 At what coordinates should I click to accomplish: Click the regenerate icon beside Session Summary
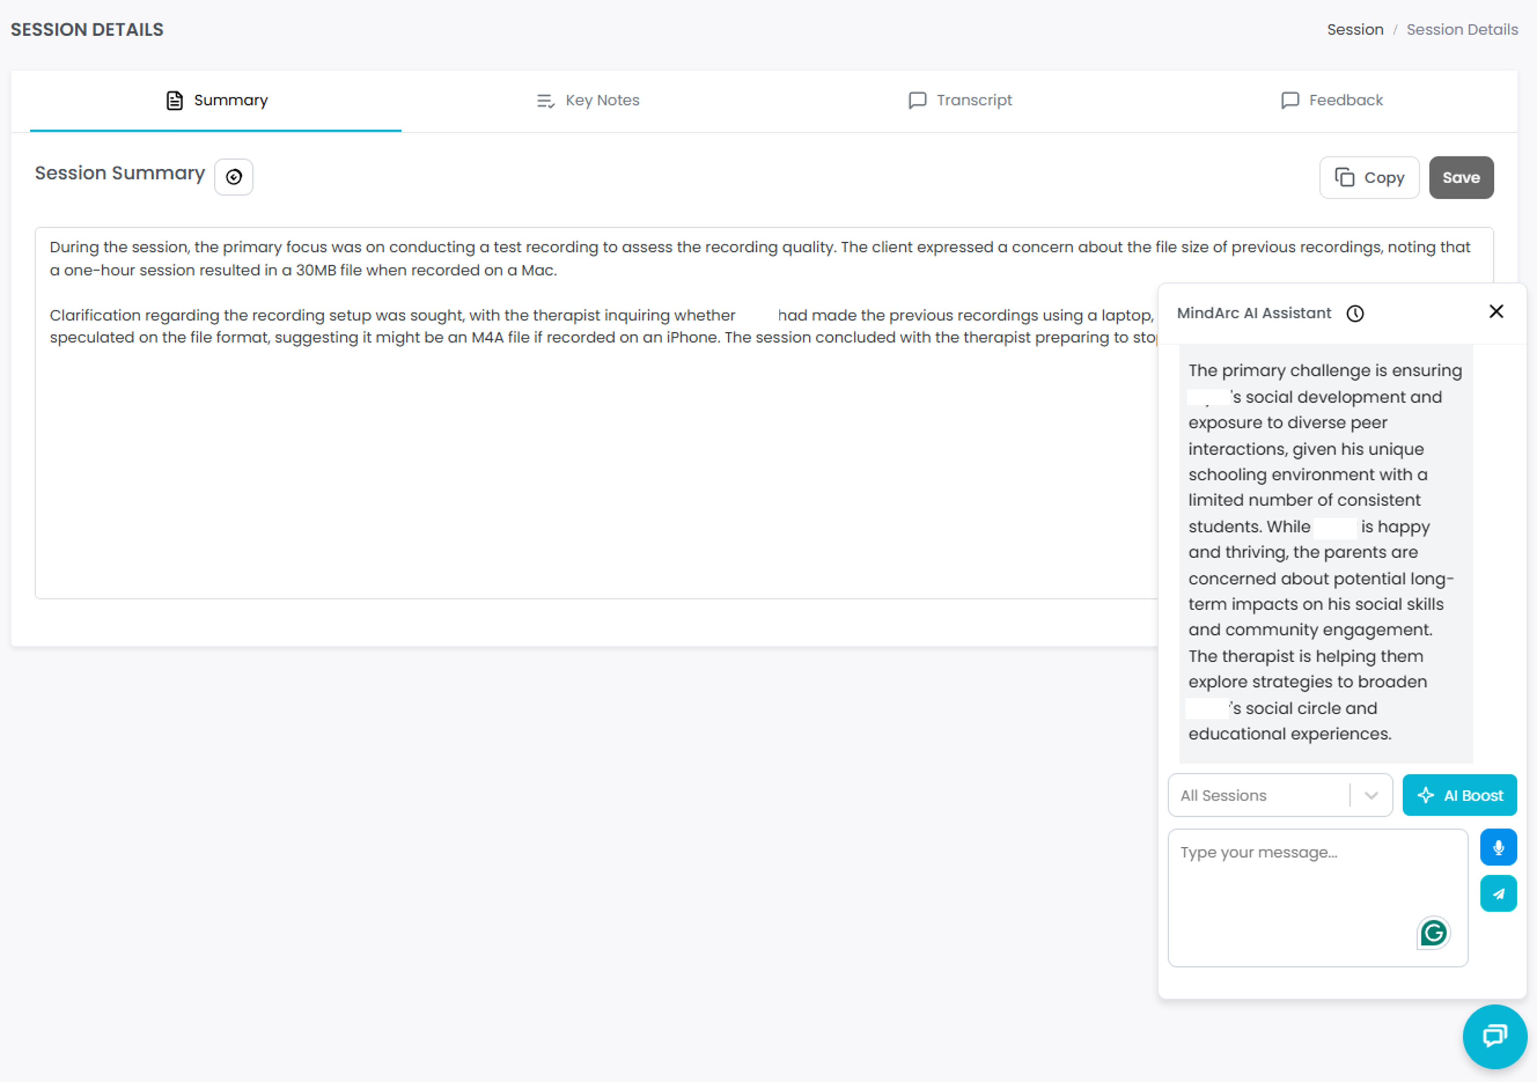(233, 177)
